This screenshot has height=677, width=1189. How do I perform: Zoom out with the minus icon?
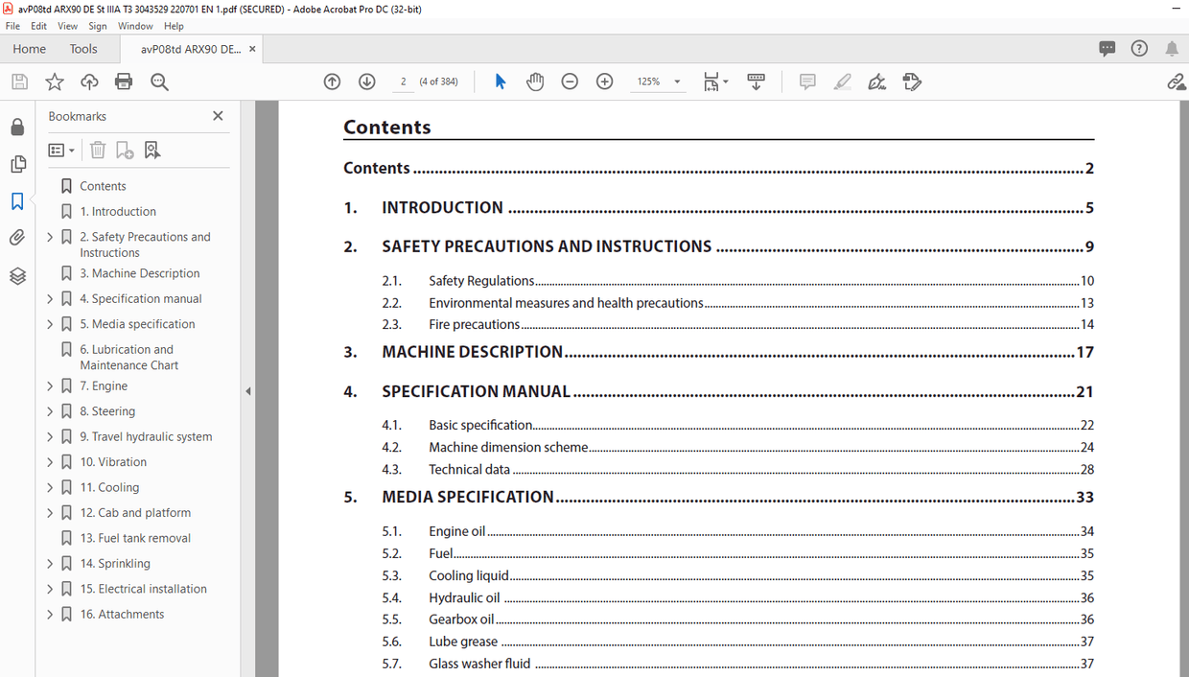point(570,82)
